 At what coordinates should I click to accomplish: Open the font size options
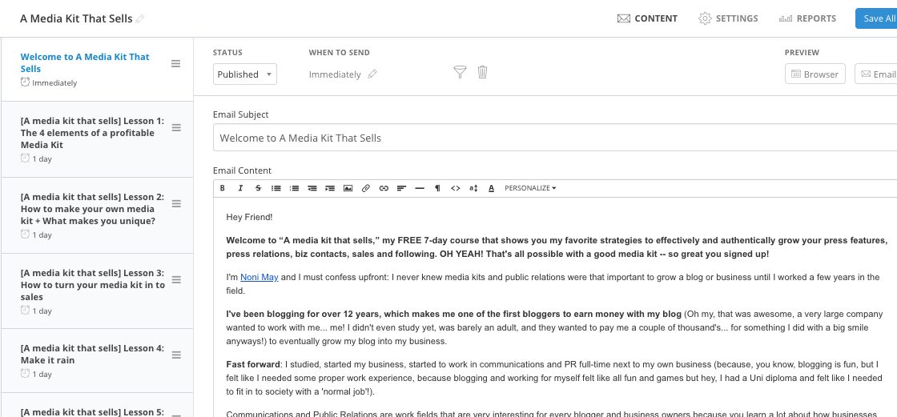pyautogui.click(x=473, y=188)
